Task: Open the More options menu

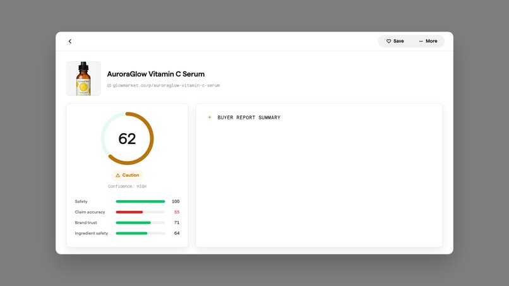Action: click(428, 41)
